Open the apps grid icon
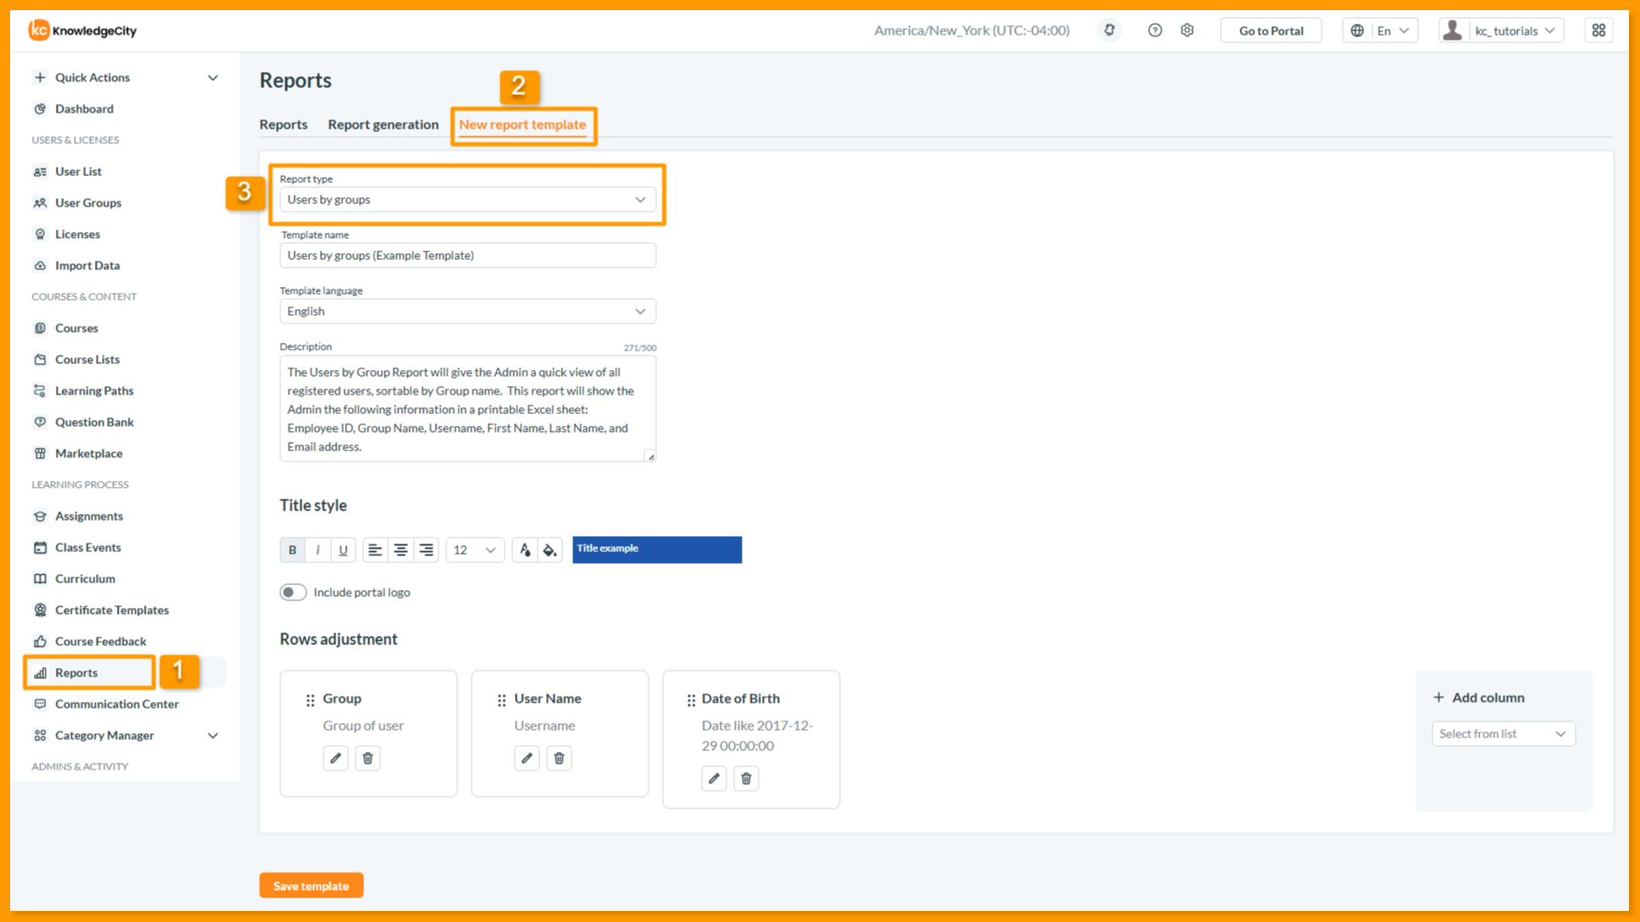 click(1599, 30)
